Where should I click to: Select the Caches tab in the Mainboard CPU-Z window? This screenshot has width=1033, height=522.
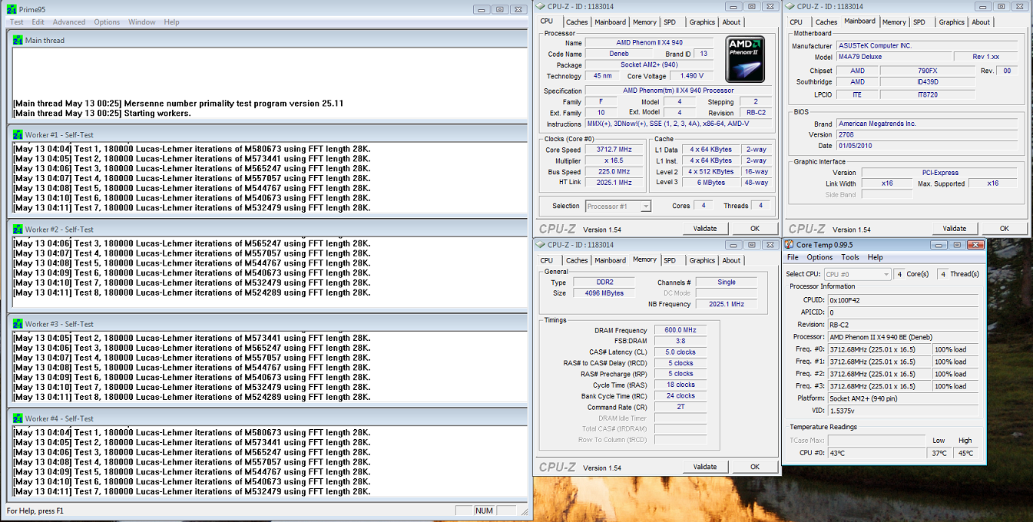(x=826, y=22)
